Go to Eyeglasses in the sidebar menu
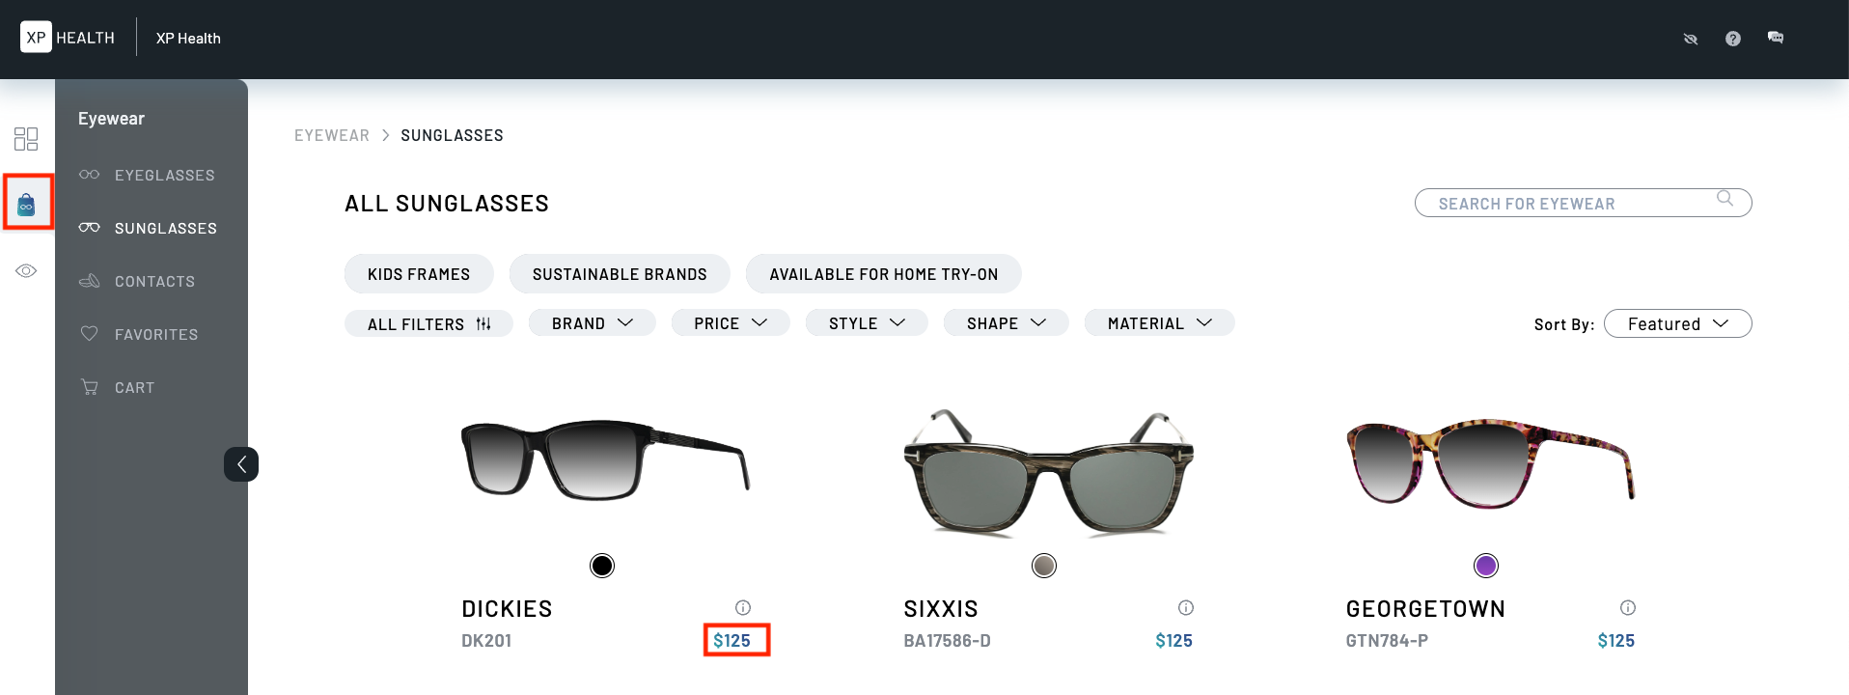Screen dimensions: 1849x695 point(164,176)
